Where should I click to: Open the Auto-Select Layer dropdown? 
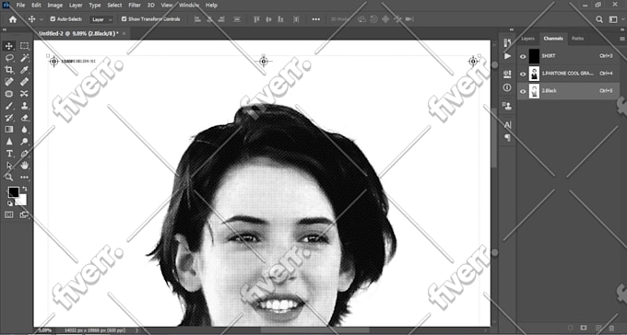click(x=101, y=19)
